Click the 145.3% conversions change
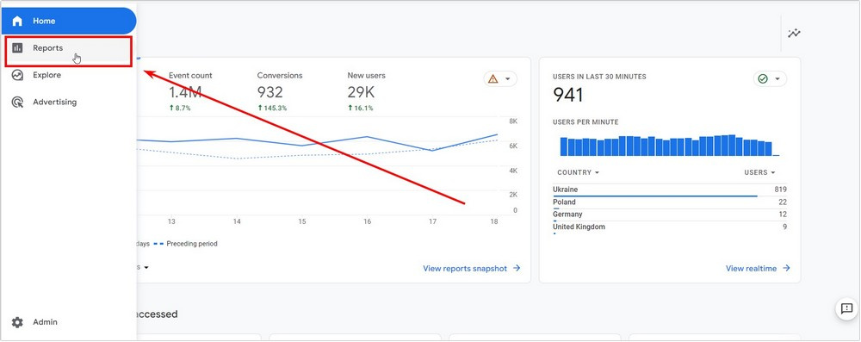The width and height of the screenshot is (861, 342). (x=272, y=109)
